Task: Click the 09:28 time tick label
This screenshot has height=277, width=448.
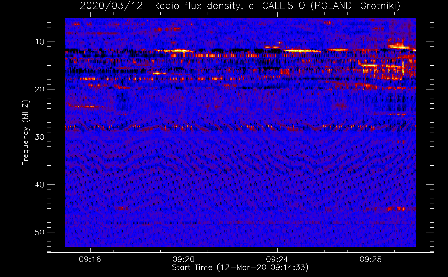Action: (371, 260)
